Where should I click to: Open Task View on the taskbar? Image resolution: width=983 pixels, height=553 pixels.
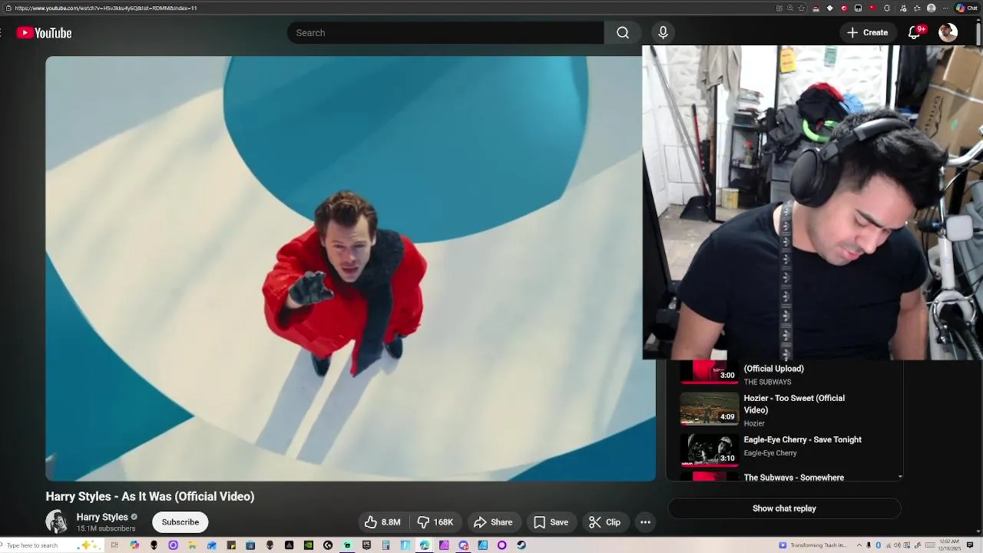[114, 545]
